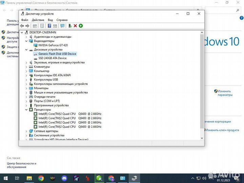Click Scan for hardware changes monitor icon

(62, 26)
